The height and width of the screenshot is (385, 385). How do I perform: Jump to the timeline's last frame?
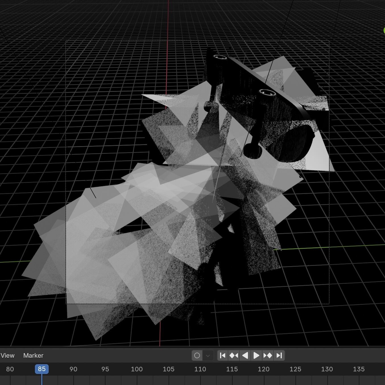point(279,355)
